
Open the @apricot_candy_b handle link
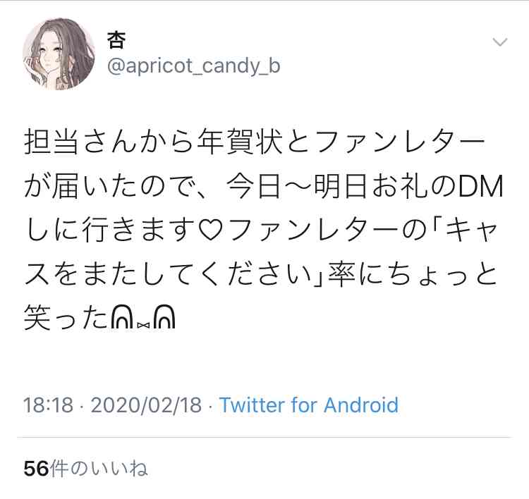[x=194, y=66]
